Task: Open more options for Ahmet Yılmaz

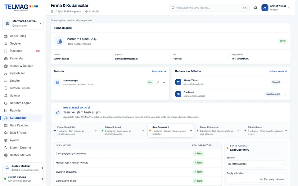Action: 285,82
